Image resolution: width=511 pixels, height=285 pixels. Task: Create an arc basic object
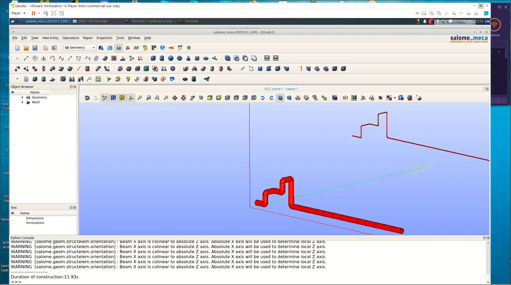coord(52,58)
